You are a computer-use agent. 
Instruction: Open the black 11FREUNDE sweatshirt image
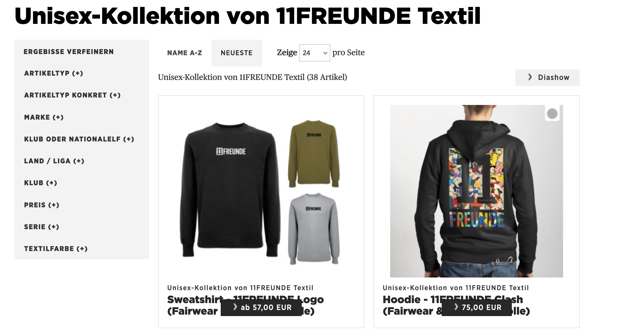pos(230,190)
